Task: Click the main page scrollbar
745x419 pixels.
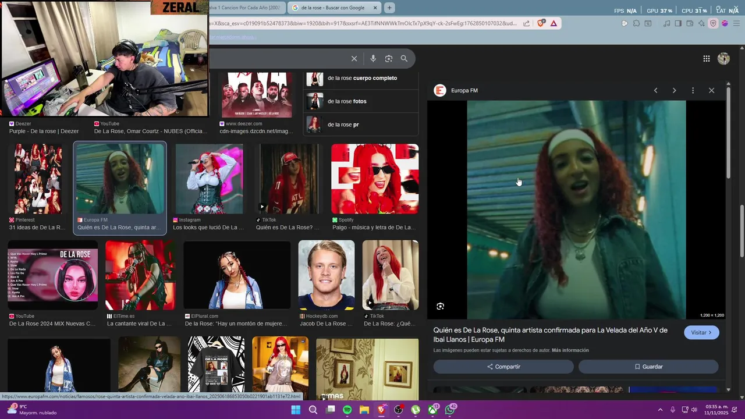Action: pyautogui.click(x=742, y=231)
